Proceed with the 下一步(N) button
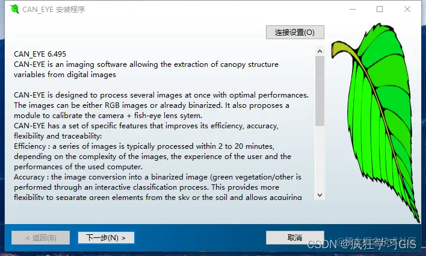The height and width of the screenshot is (256, 426). coord(106,238)
